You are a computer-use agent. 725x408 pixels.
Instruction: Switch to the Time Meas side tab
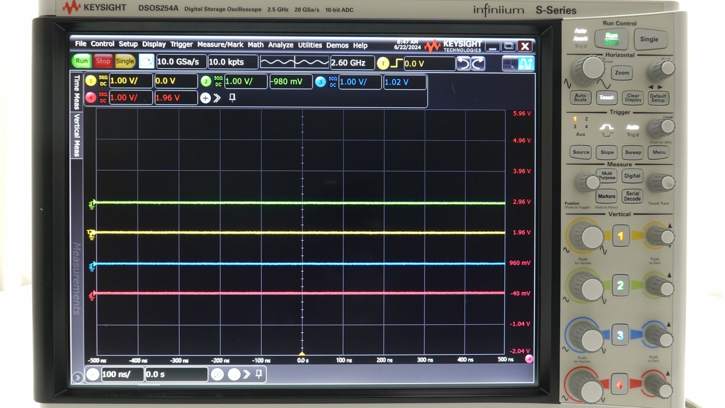77,92
